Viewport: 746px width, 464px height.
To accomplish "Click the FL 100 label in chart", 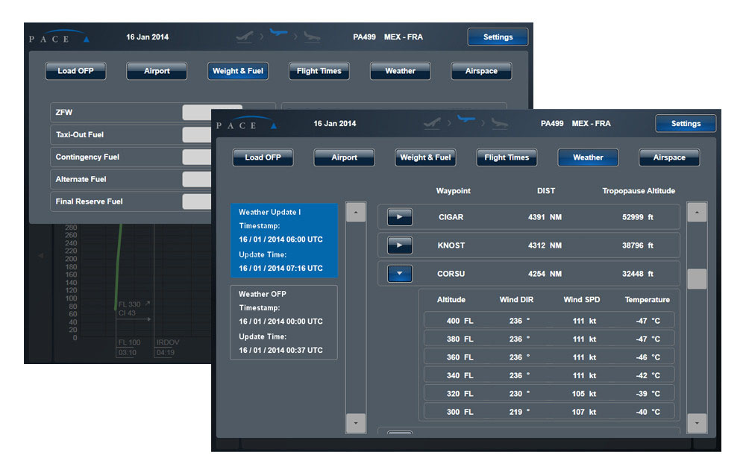I will click(129, 342).
